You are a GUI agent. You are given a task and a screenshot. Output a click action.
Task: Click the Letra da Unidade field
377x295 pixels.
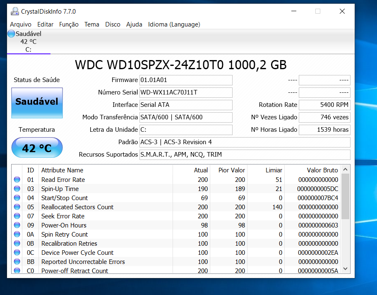(186, 130)
